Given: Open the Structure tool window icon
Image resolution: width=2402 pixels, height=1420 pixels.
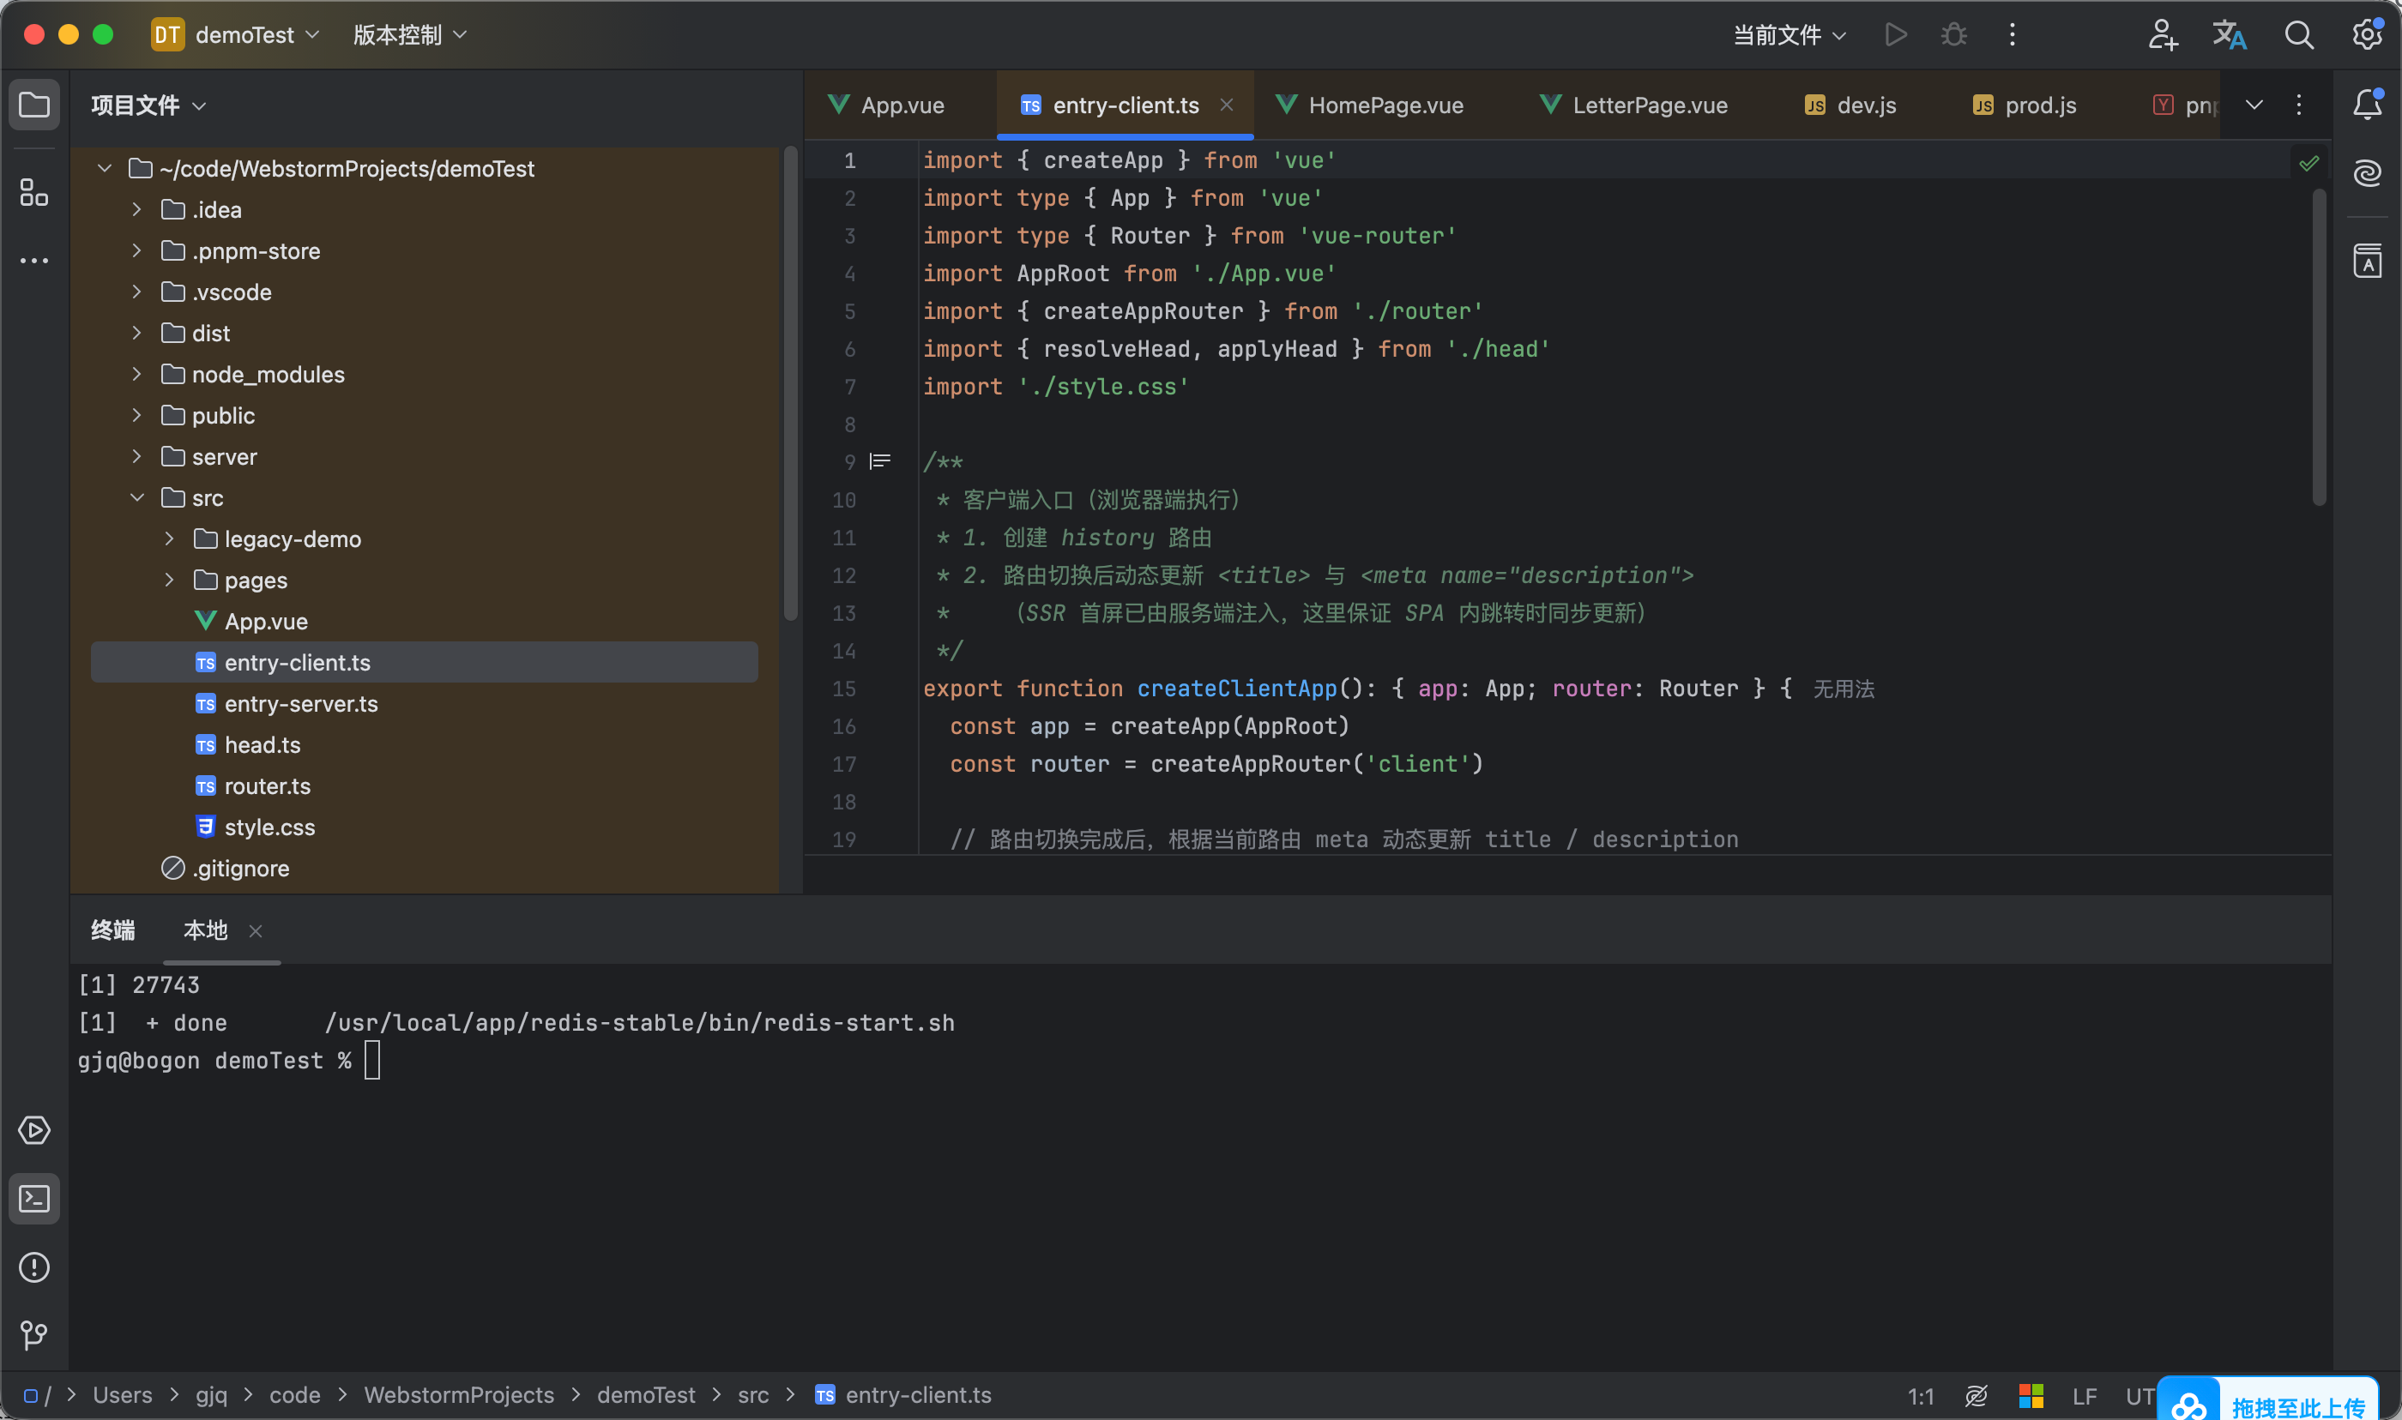Looking at the screenshot, I should coord(34,192).
